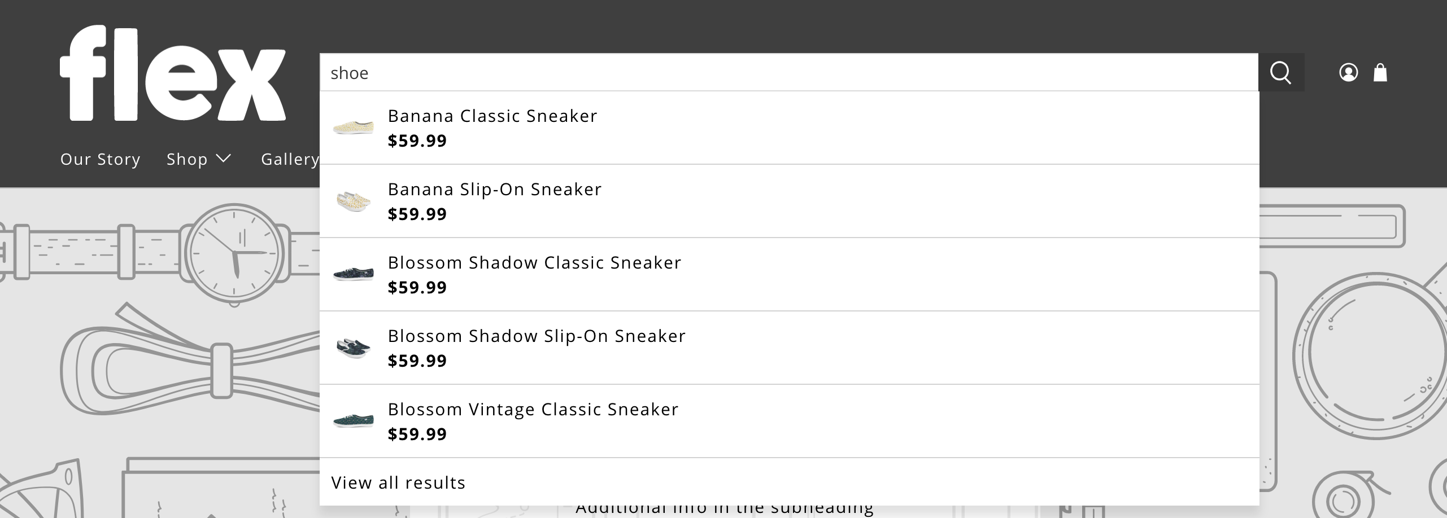The image size is (1447, 518).
Task: Click Blossom Shadow Classic Sneaker thumbnail
Action: click(x=354, y=274)
